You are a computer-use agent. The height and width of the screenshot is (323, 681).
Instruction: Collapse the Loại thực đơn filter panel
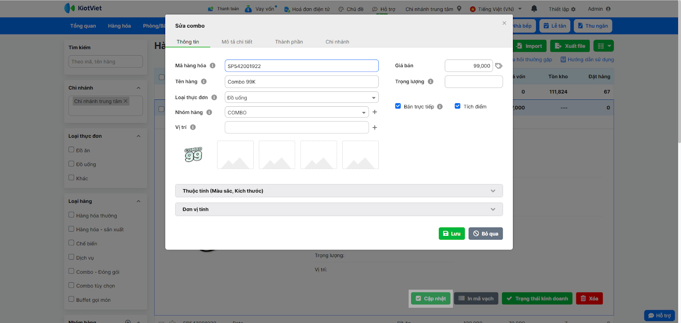point(138,136)
